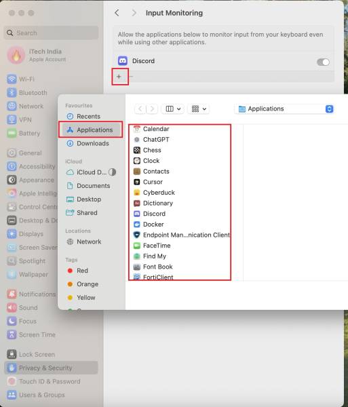Click the Notifications sidebar icon

point(12,294)
